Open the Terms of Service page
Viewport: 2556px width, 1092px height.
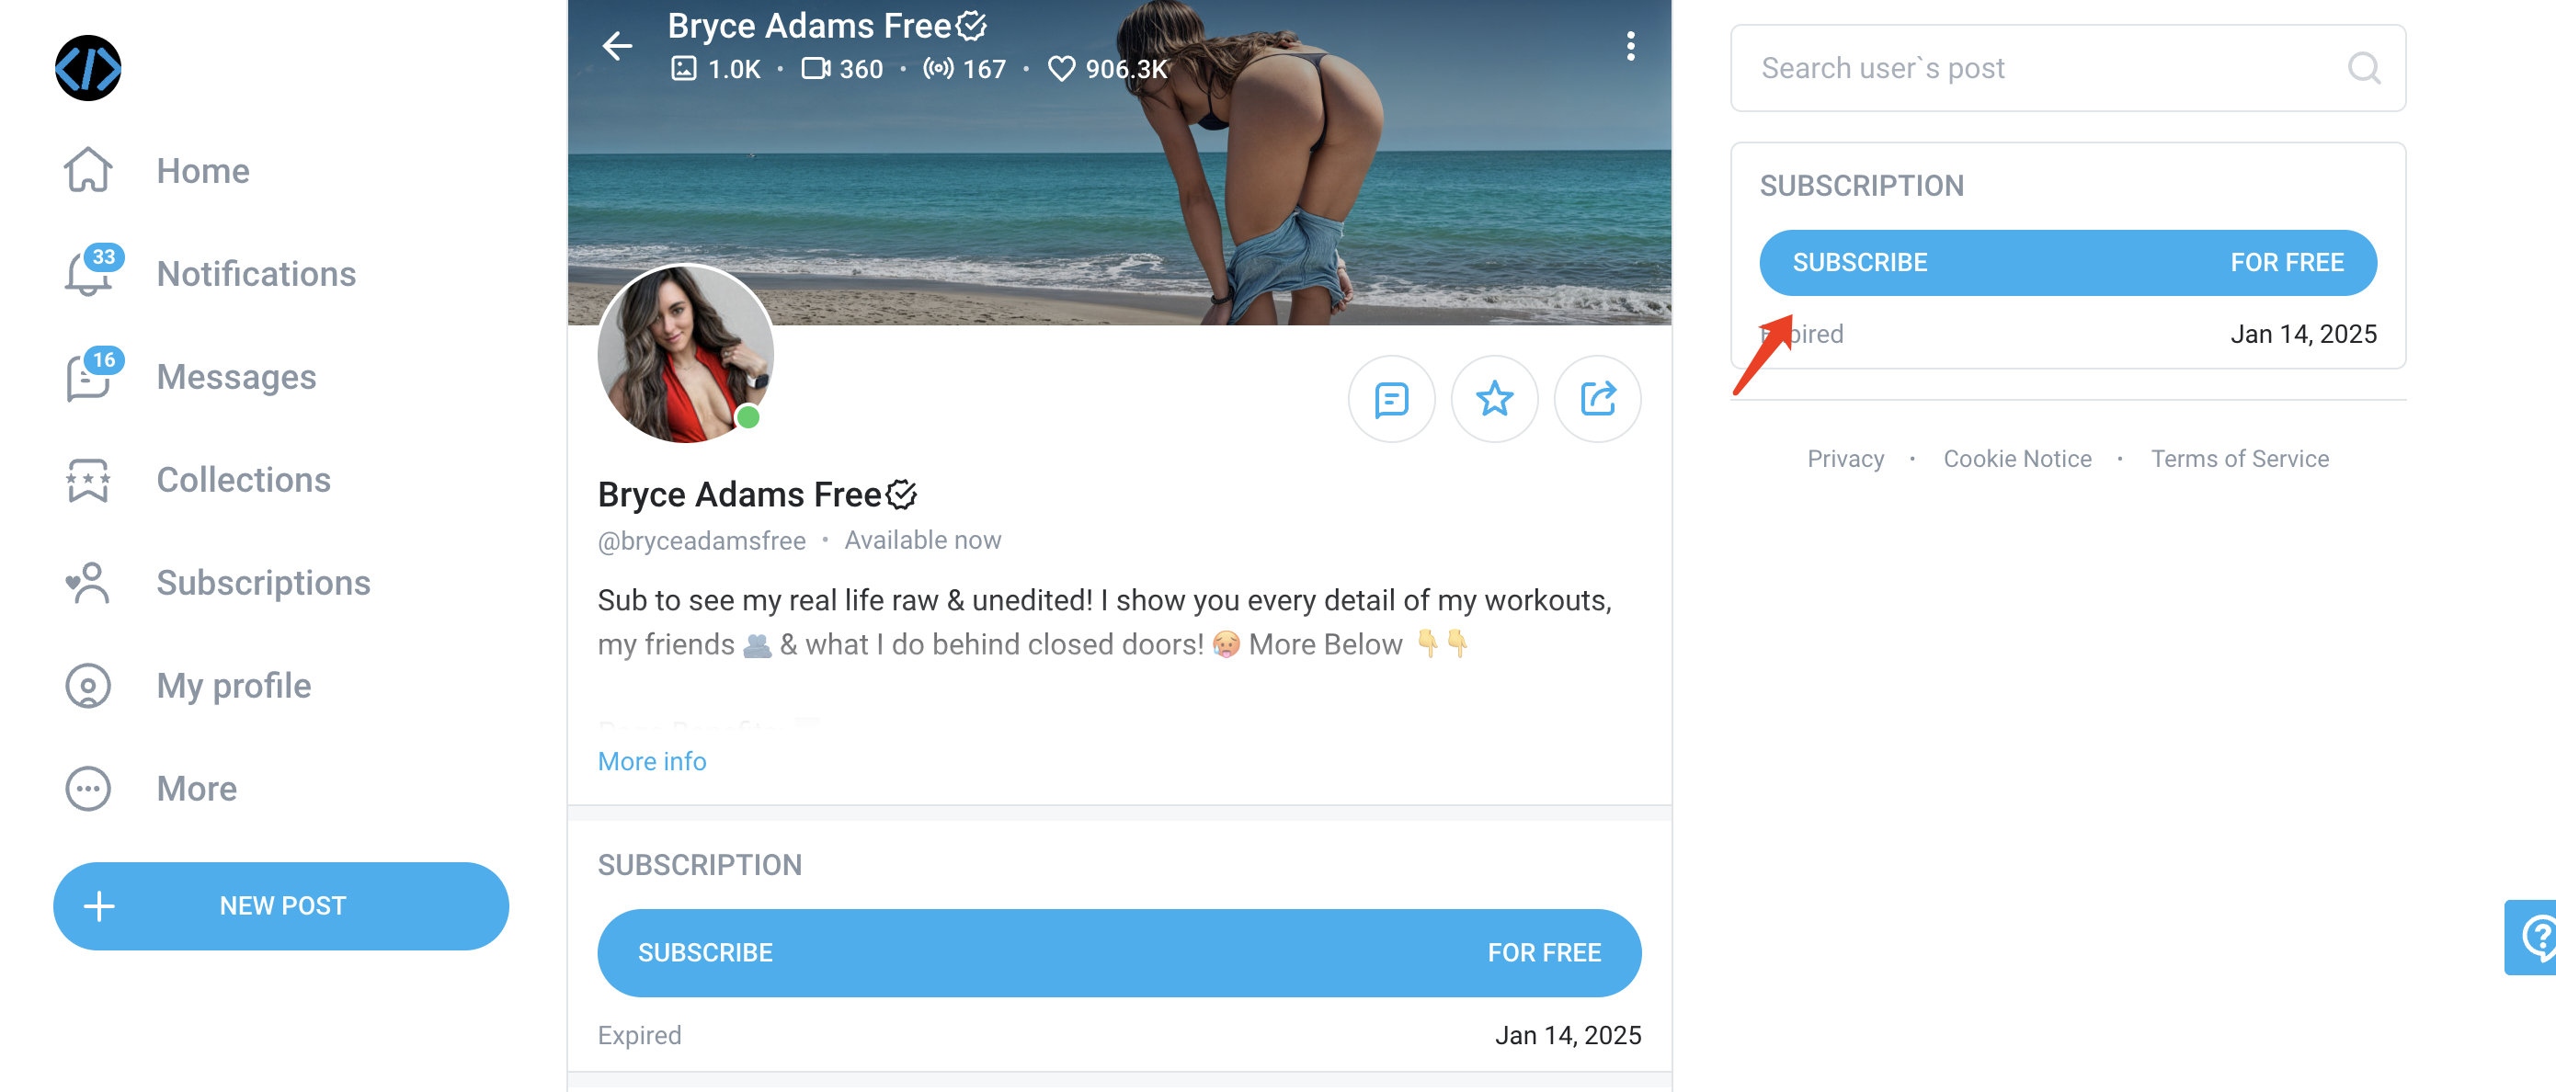[x=2240, y=459]
